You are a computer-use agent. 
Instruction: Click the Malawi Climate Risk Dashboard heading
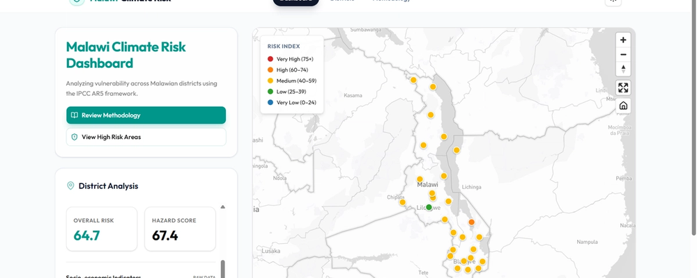pyautogui.click(x=125, y=55)
